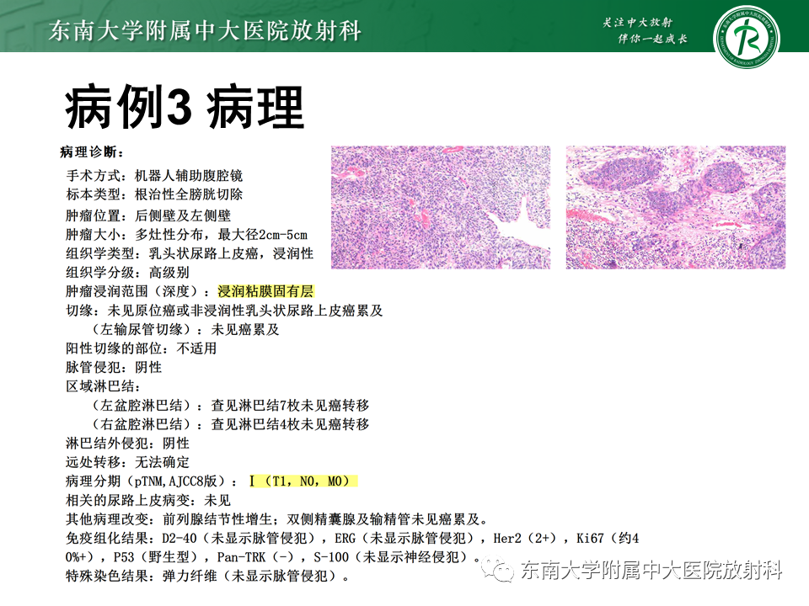809x606 pixels.
Task: Click the line '相关的尿路上皮病变:未见'
Action: point(148,500)
